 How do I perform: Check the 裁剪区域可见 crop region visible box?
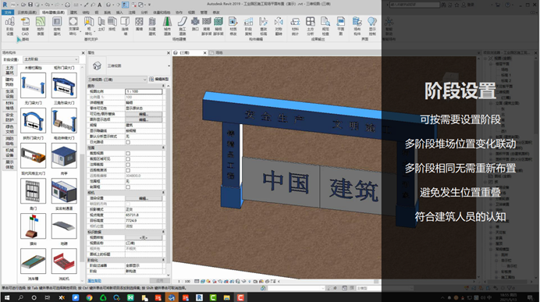[x=128, y=158]
